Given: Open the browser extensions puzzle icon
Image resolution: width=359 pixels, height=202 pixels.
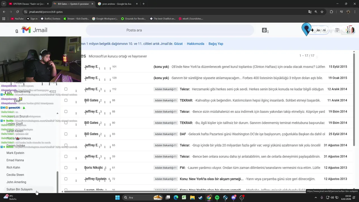Looking at the screenshot, I should point(332,12).
